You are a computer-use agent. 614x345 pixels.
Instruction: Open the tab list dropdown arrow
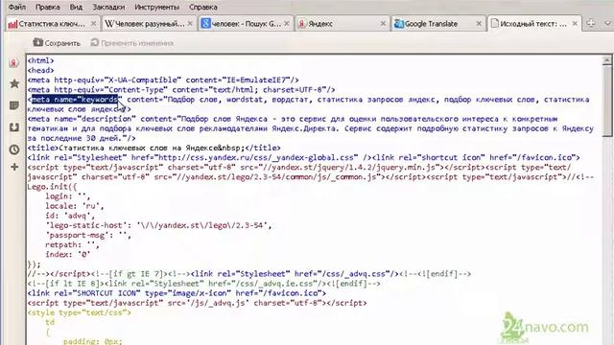pyautogui.click(x=608, y=23)
